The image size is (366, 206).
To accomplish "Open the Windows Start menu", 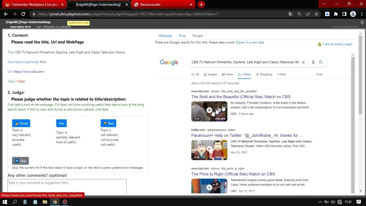I will pos(5,202).
